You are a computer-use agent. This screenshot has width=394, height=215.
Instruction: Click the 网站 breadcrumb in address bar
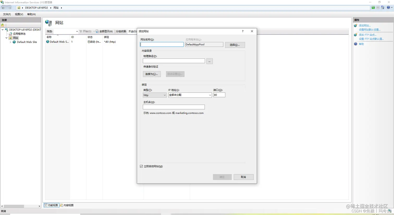[x=56, y=8]
